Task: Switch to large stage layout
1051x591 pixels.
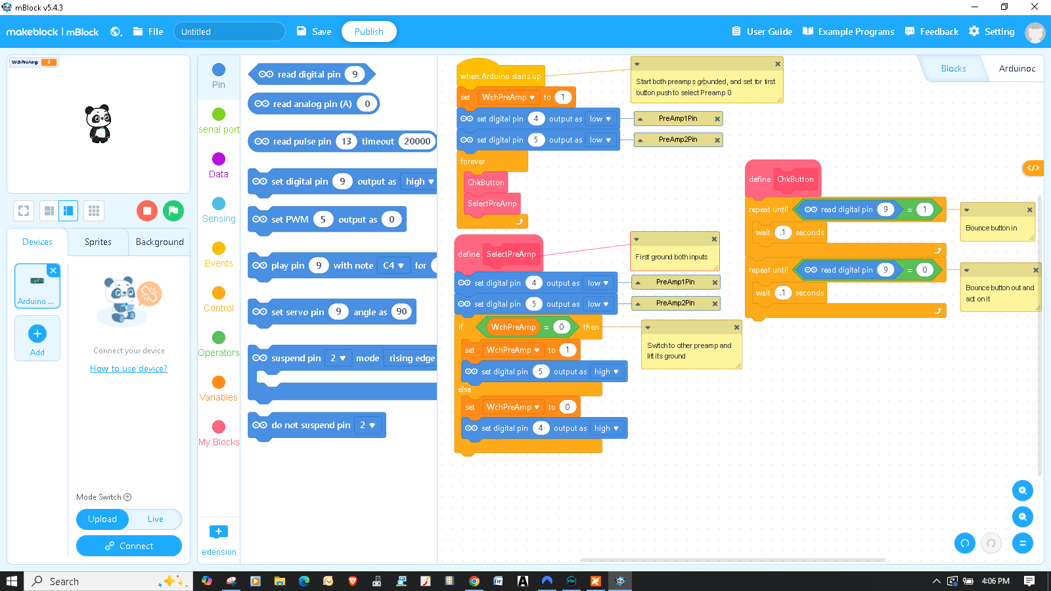Action: [68, 211]
